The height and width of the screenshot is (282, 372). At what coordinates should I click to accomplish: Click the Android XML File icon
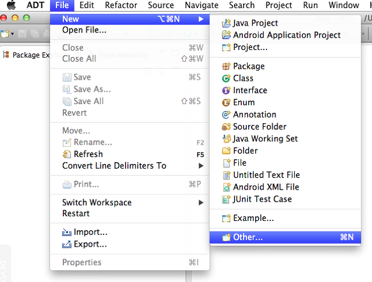[227, 187]
